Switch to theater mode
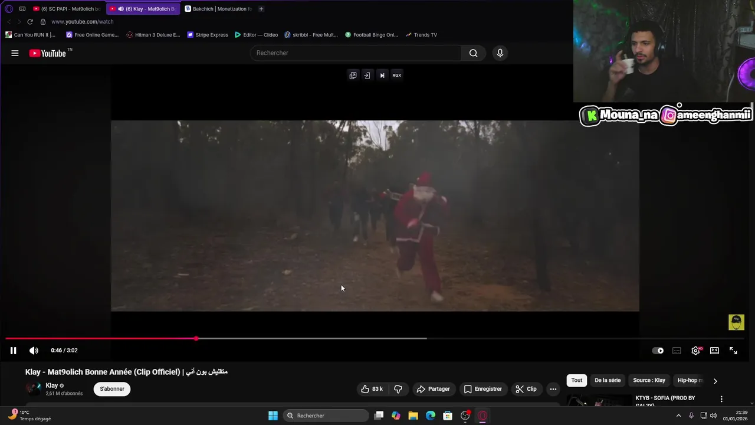The height and width of the screenshot is (425, 755). (714, 351)
